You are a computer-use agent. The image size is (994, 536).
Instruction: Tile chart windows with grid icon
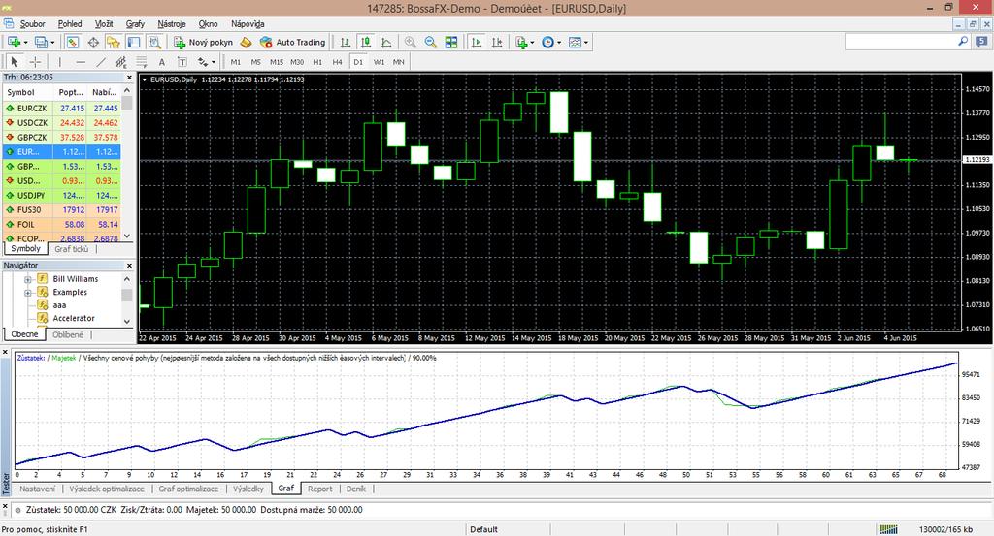point(451,42)
